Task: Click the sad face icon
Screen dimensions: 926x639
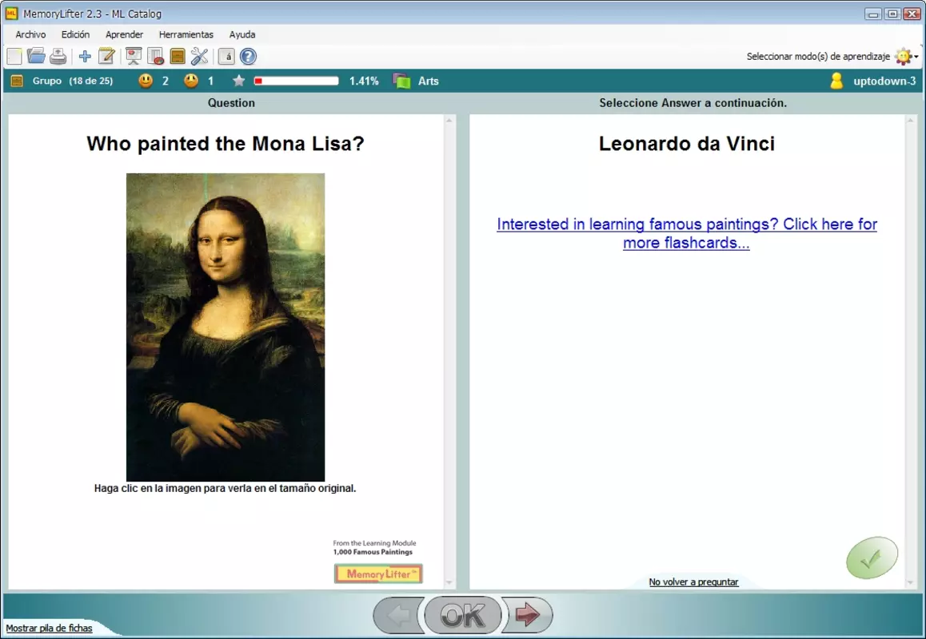Action: point(191,81)
